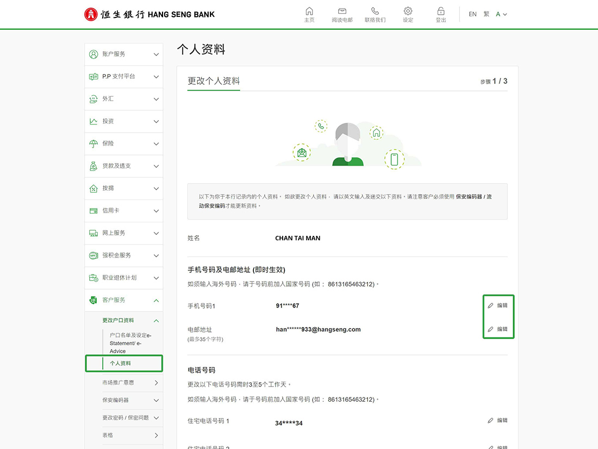This screenshot has width=598, height=449.
Task: Click the contact us (联络我们) phone icon
Action: [375, 11]
